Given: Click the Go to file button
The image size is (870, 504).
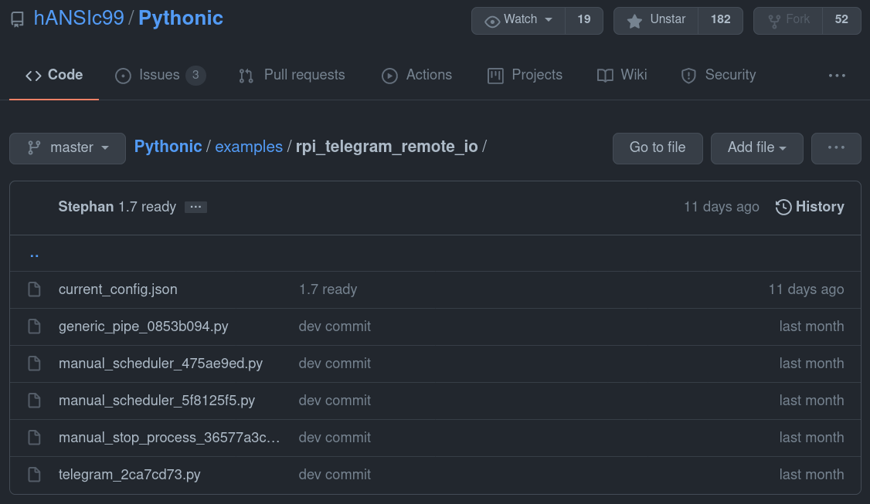Looking at the screenshot, I should point(658,147).
